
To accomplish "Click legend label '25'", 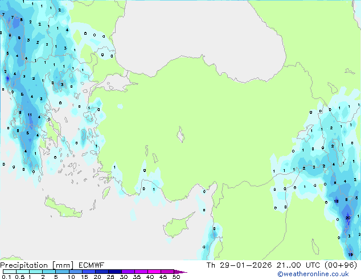I will pos(110,277).
